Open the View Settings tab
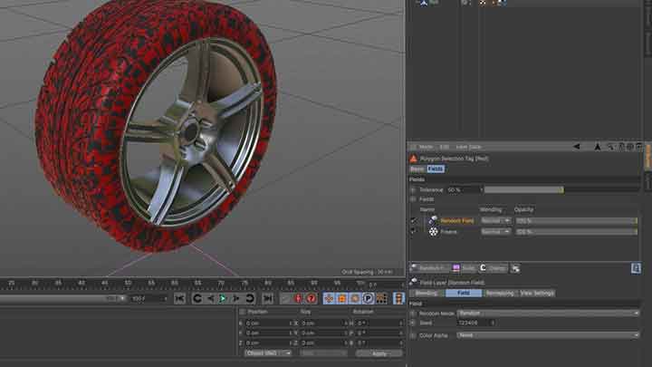The image size is (652, 367). [537, 293]
